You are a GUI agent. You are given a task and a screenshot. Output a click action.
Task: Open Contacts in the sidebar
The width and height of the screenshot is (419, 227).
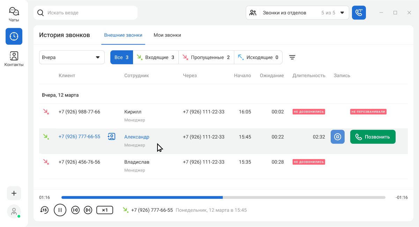click(14, 59)
